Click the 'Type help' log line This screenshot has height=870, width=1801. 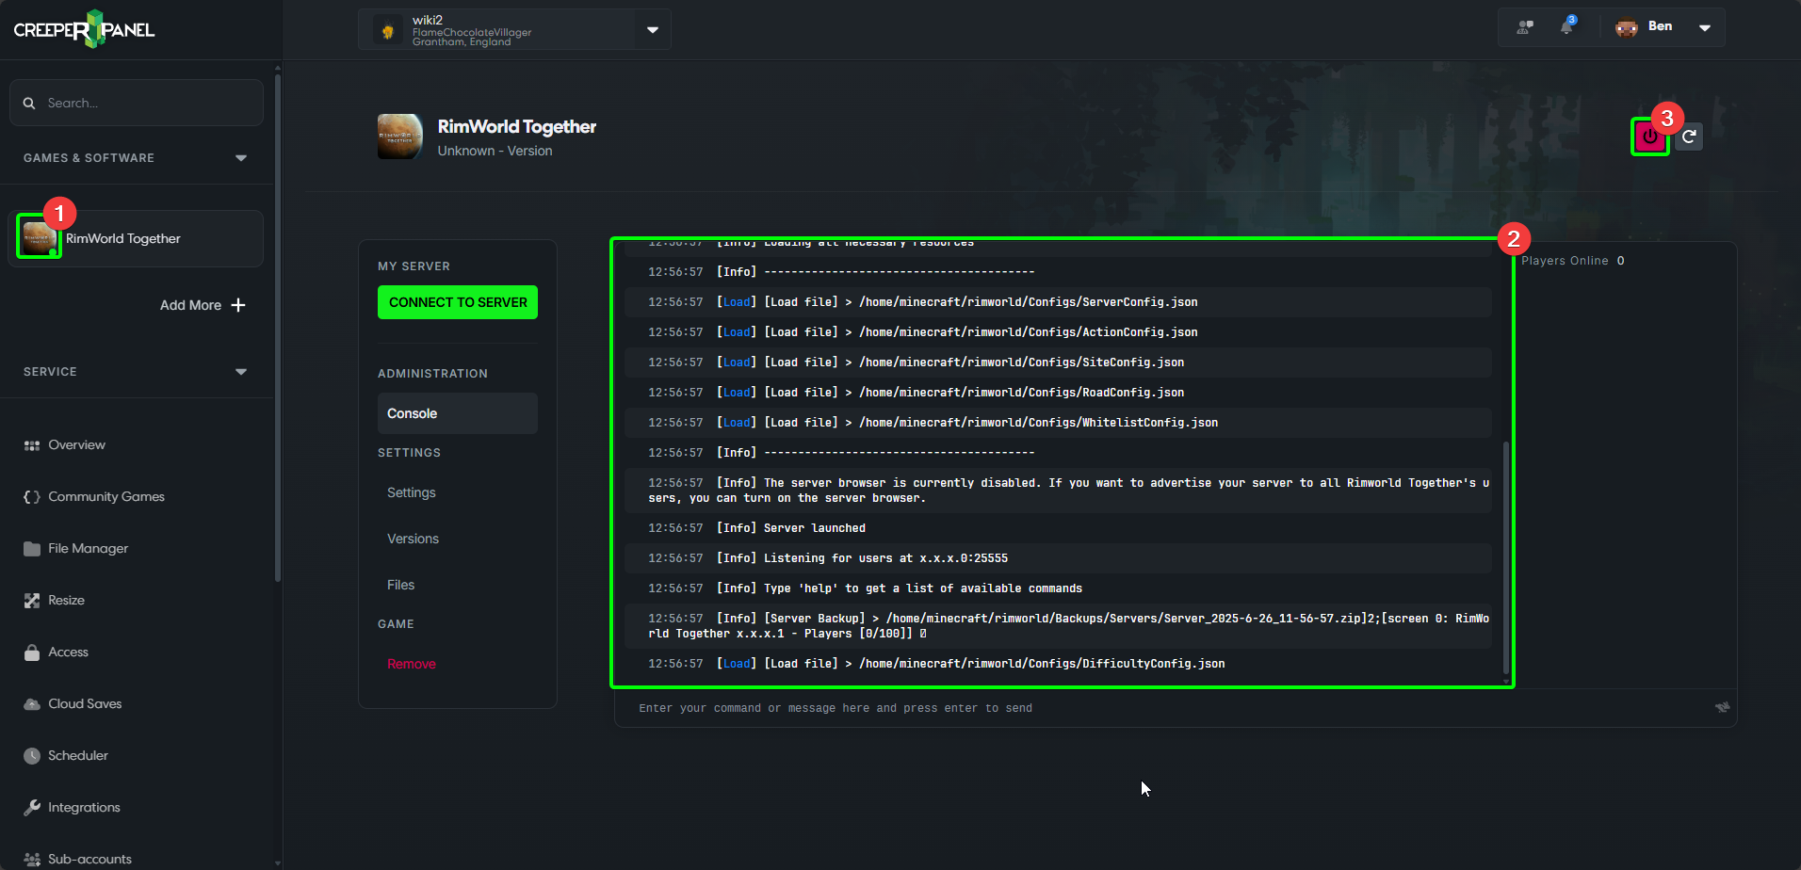pyautogui.click(x=1058, y=588)
